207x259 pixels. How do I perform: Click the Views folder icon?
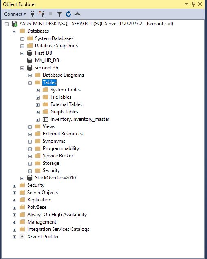pos(37,126)
